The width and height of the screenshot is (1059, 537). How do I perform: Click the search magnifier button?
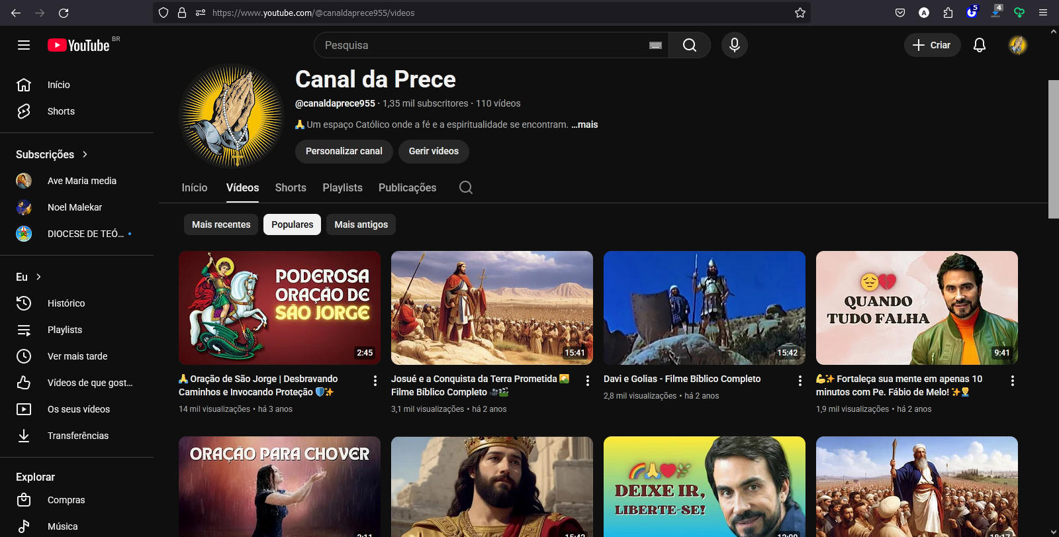689,45
